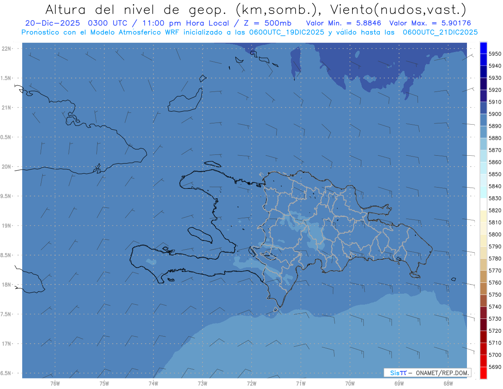
Task: Click the '5850' colorbar label
Action: (x=495, y=174)
